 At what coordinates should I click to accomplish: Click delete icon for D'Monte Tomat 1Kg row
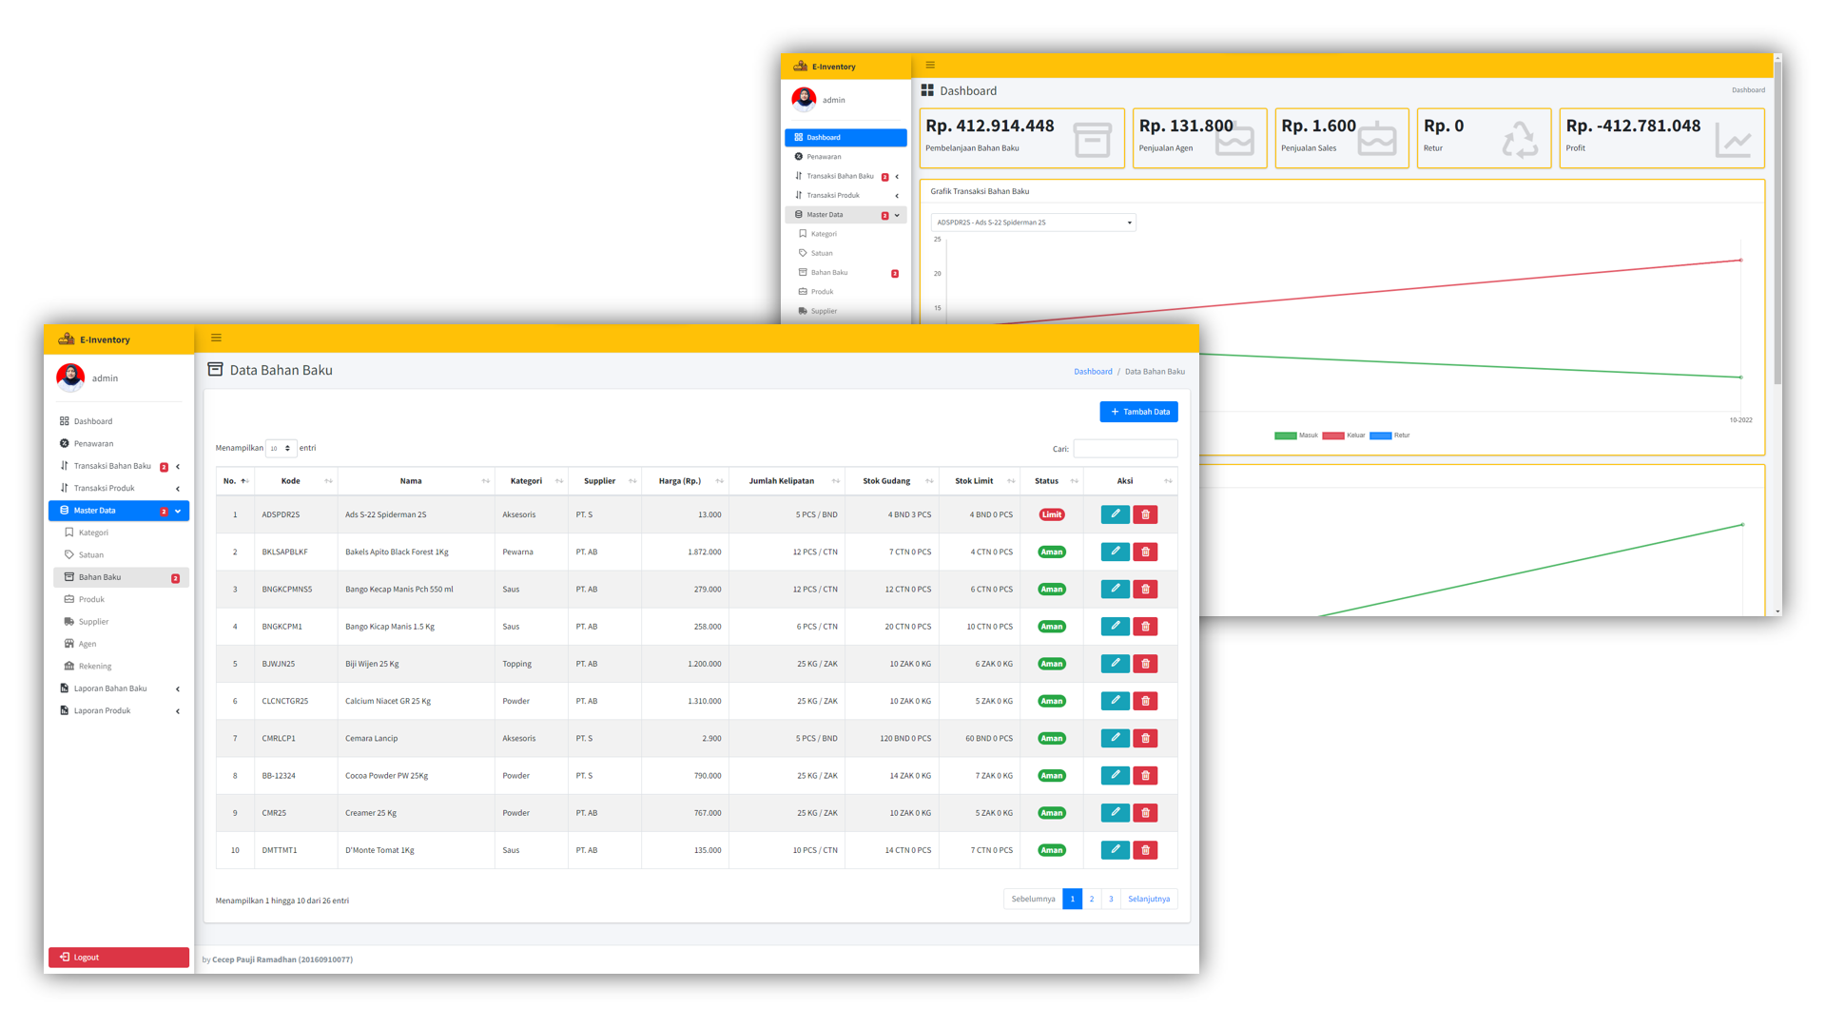1145,850
